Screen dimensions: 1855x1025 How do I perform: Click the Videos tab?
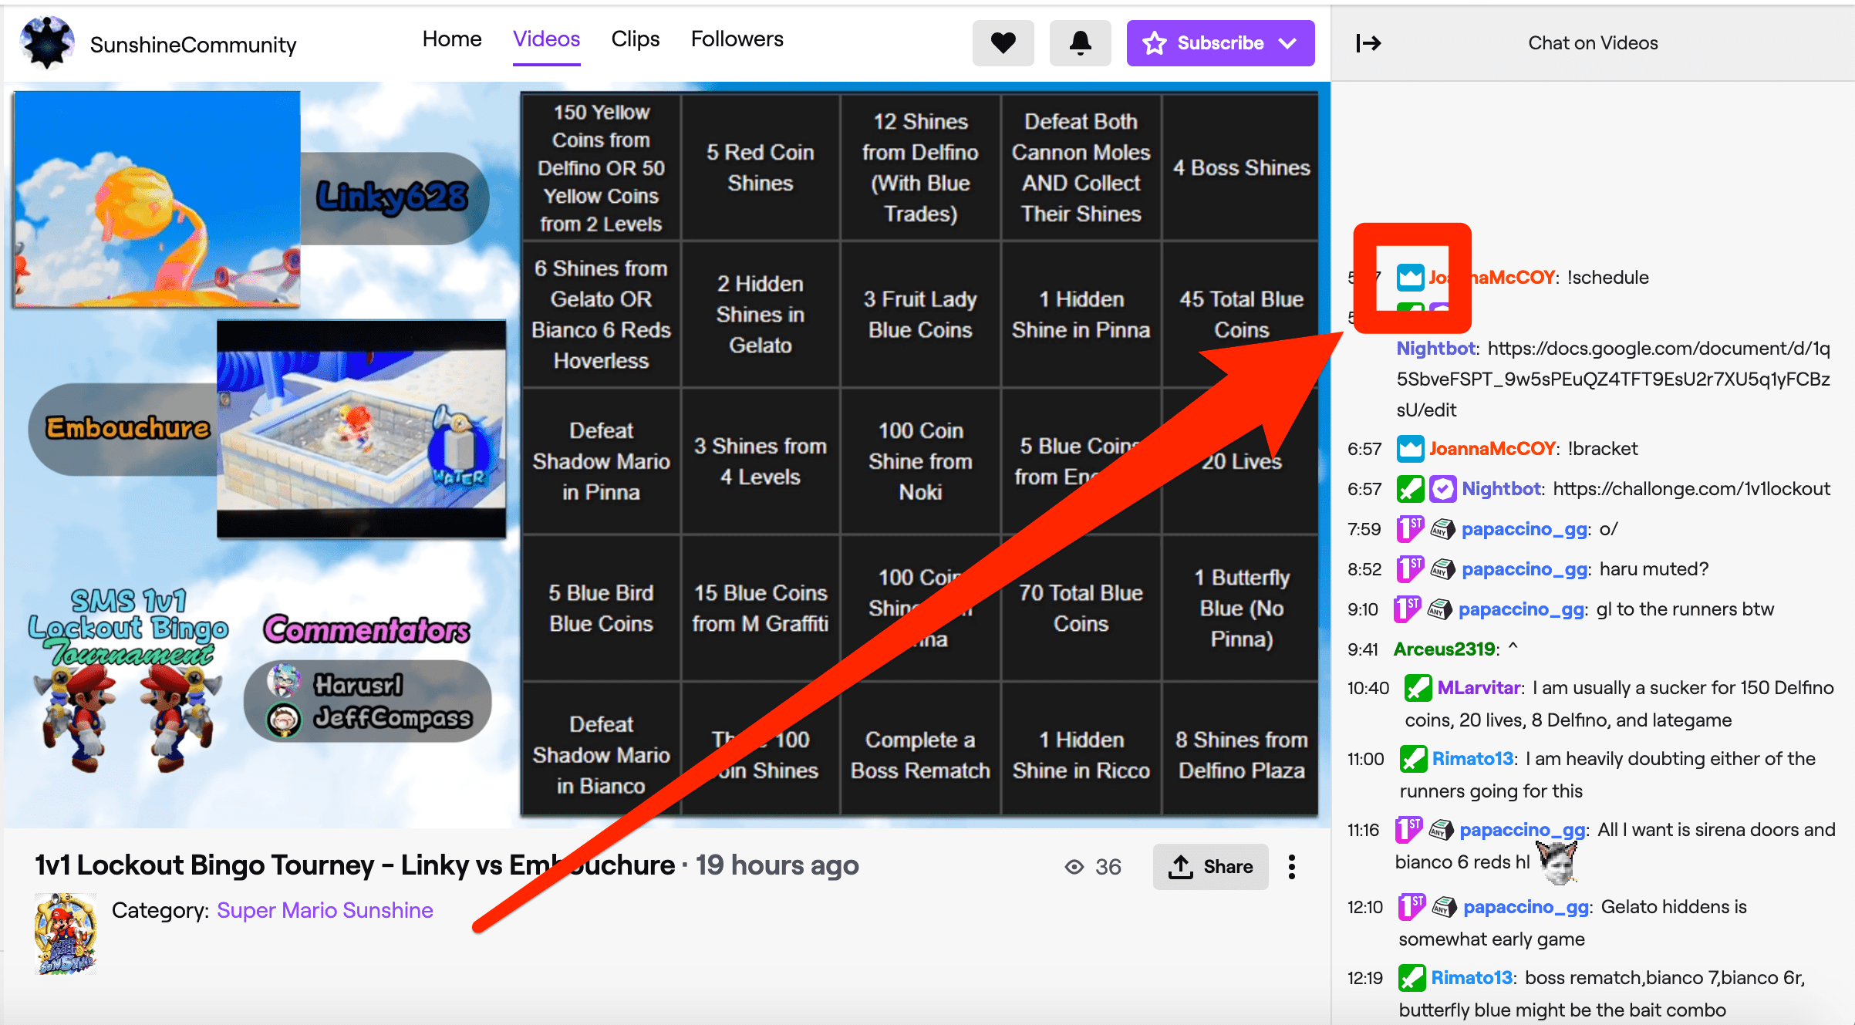546,39
